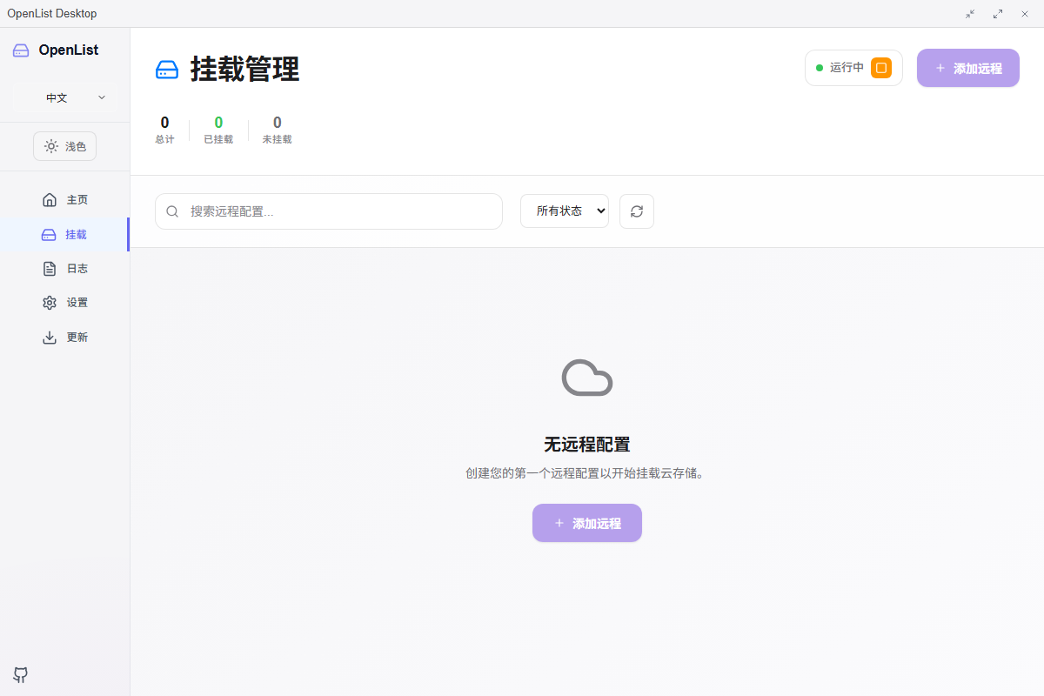This screenshot has height=696, width=1044.
Task: Open the 所有状态 status filter dropdown
Action: [564, 211]
